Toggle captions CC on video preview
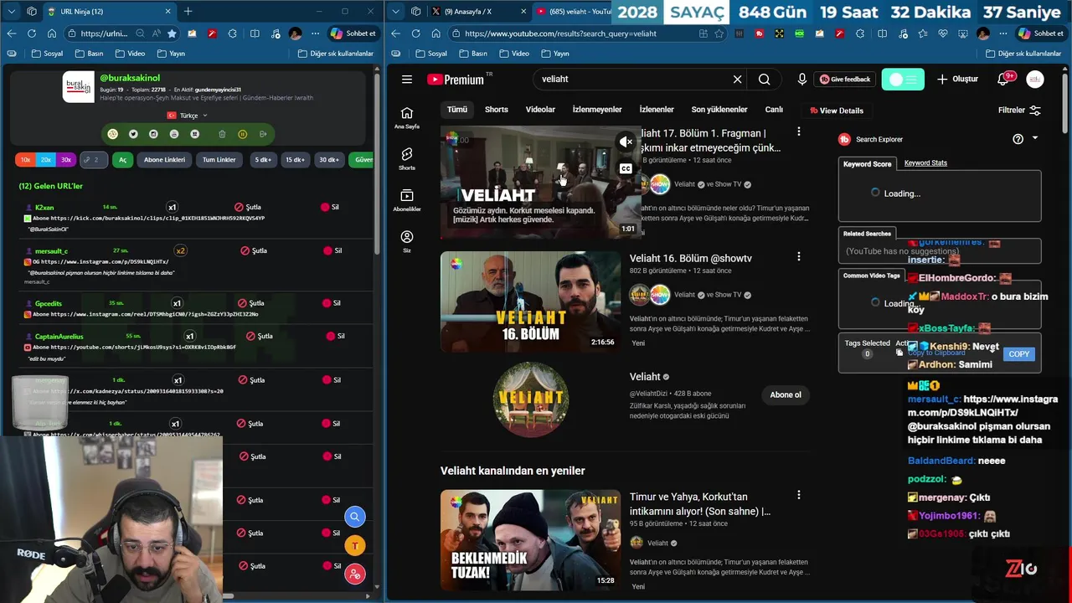Viewport: 1072px width, 603px height. tap(626, 168)
